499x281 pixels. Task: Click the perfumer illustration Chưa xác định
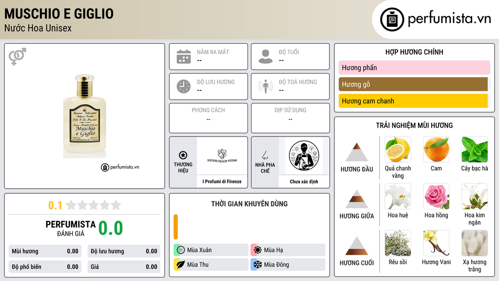pos(304,156)
